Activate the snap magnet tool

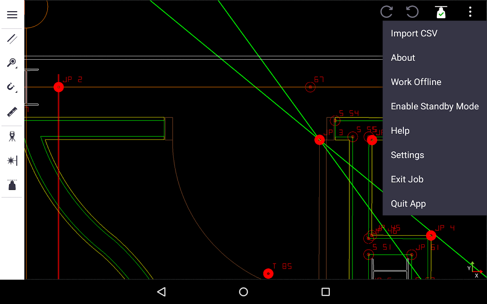coord(12,87)
